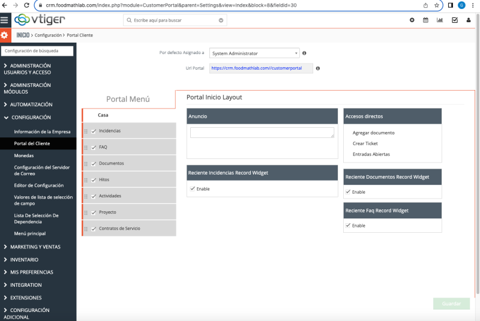Open the tasks checkbox icon in header
Image resolution: width=480 pixels, height=321 pixels.
pyautogui.click(x=454, y=20)
